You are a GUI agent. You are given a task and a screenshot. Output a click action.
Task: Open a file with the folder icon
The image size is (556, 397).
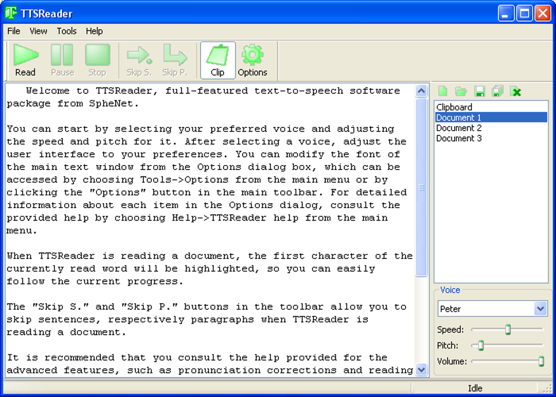(461, 91)
